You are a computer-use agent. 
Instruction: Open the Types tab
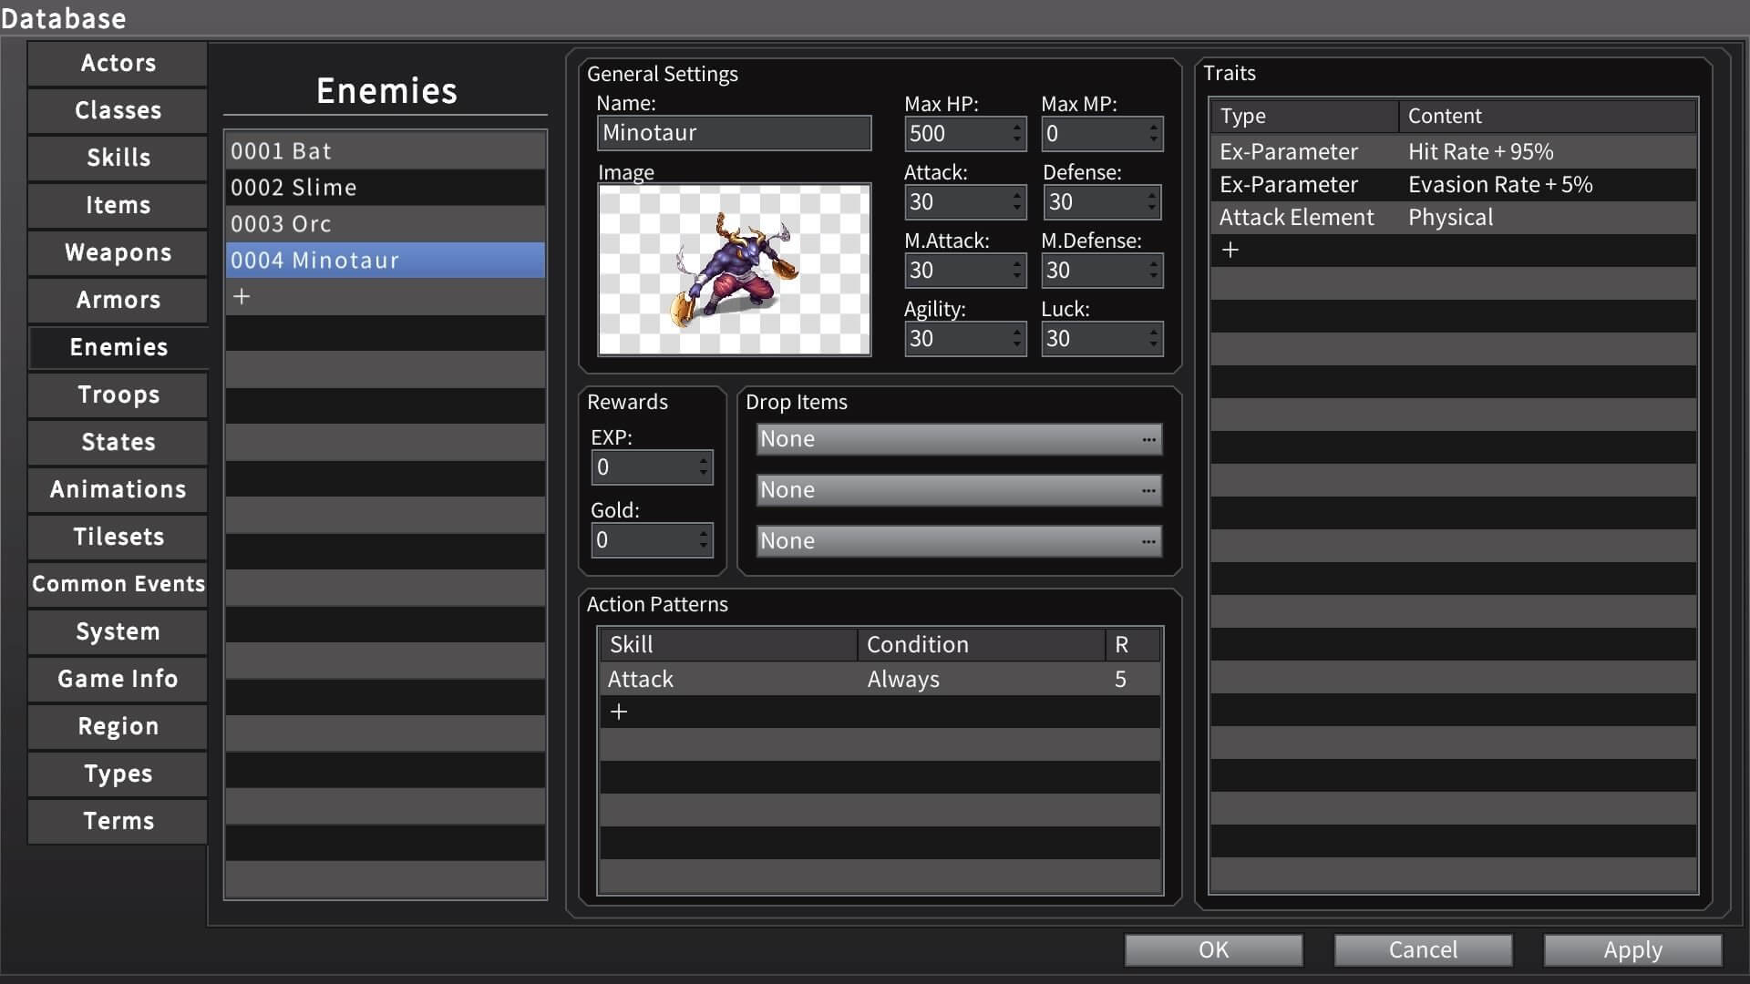pos(118,774)
